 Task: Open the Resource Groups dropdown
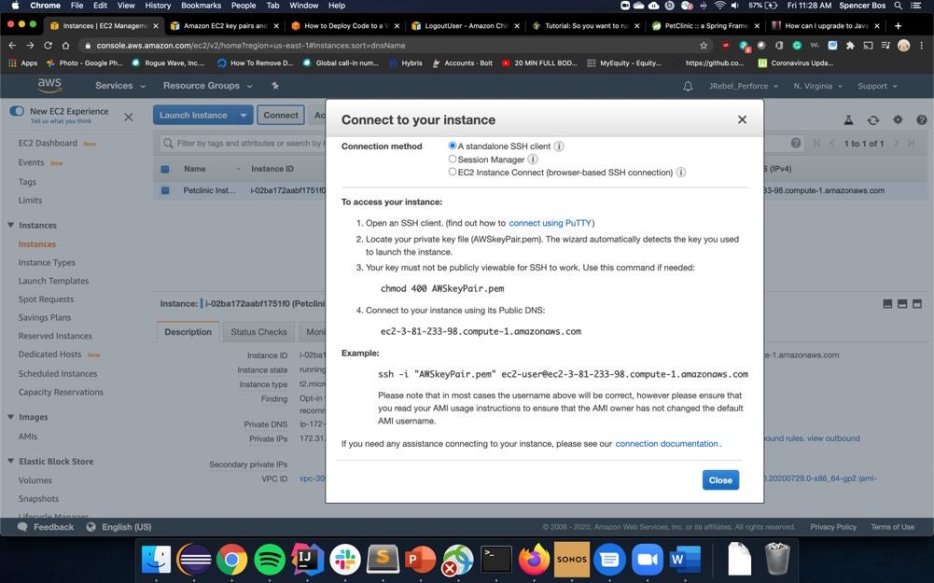pyautogui.click(x=207, y=86)
